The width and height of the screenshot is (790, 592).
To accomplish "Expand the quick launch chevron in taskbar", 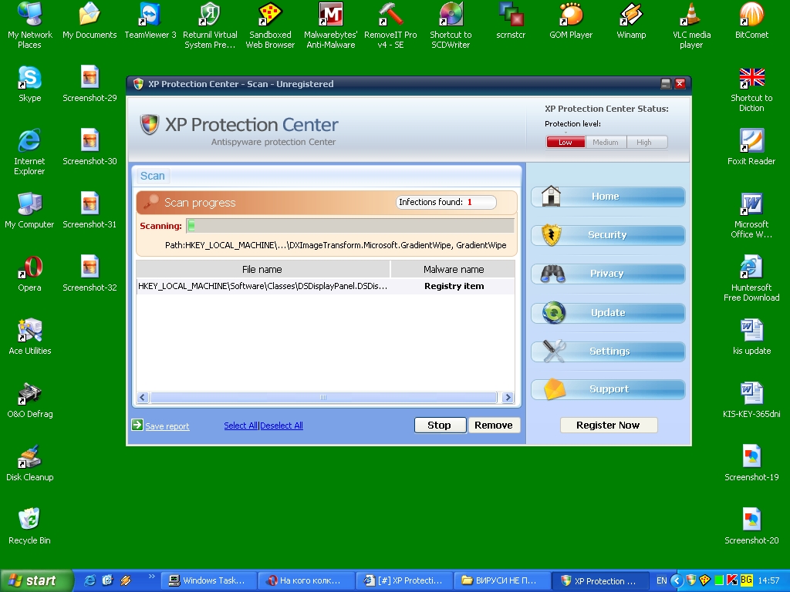I will tap(152, 577).
